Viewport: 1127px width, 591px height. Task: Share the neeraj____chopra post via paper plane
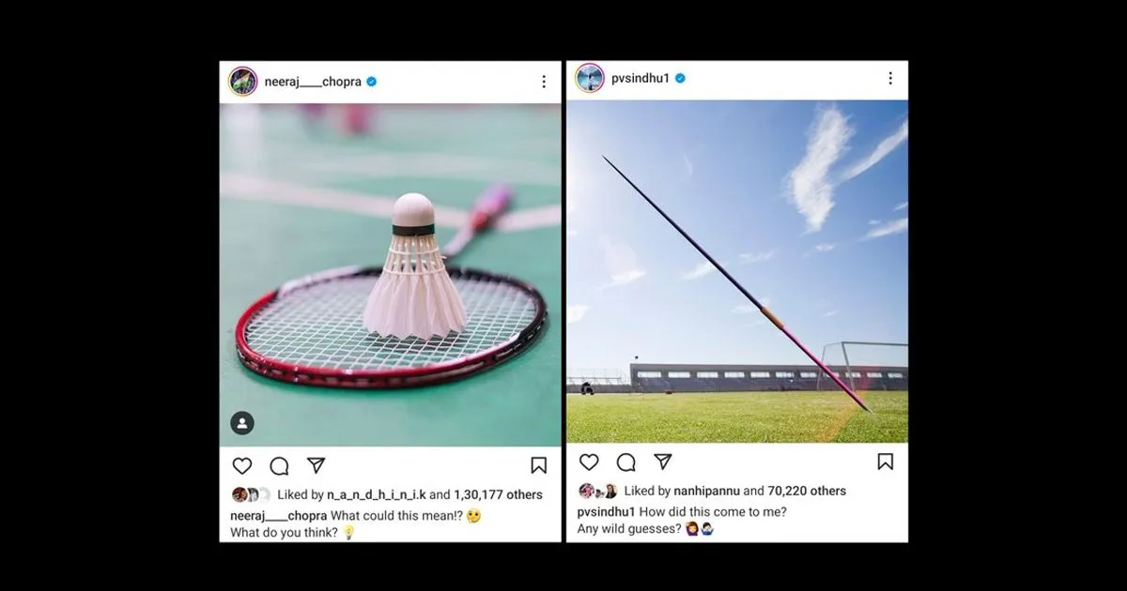[316, 465]
